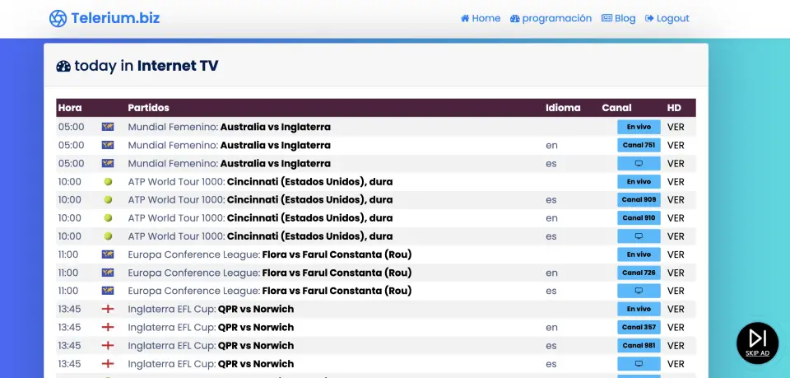Click the Partidos column header

pos(149,108)
